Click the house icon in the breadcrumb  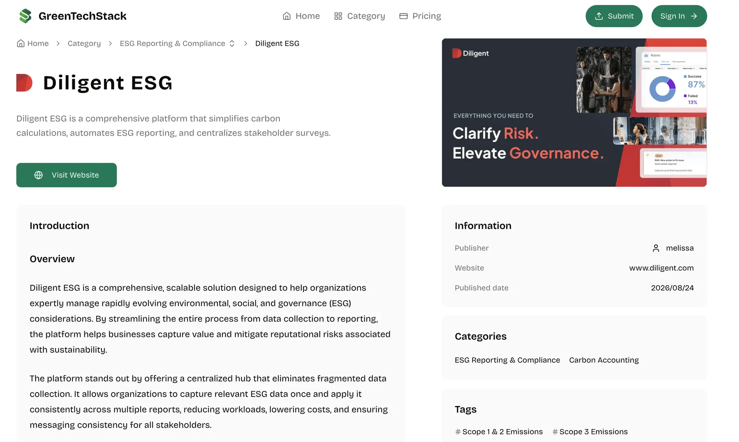coord(21,43)
